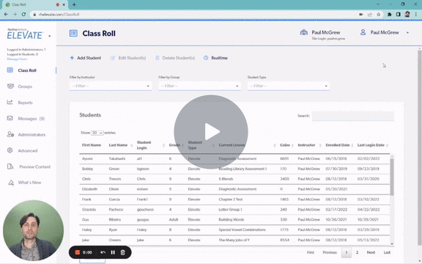Click lesson 'Chapter 2 Test' in Frank row
Screen dimensions: 422x264
pyautogui.click(x=230, y=199)
